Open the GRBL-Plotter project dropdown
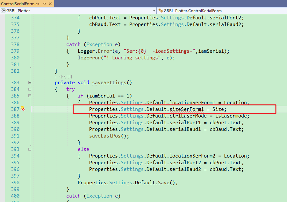287x202 pixels. click(154, 10)
